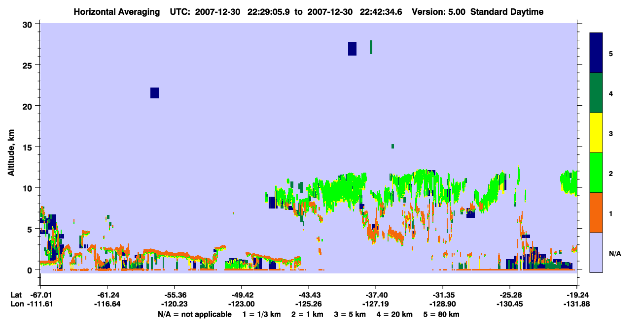Image resolution: width=641 pixels, height=328 pixels.
Task: Click the '1 = 1/3 km' legend text
Action: click(261, 314)
